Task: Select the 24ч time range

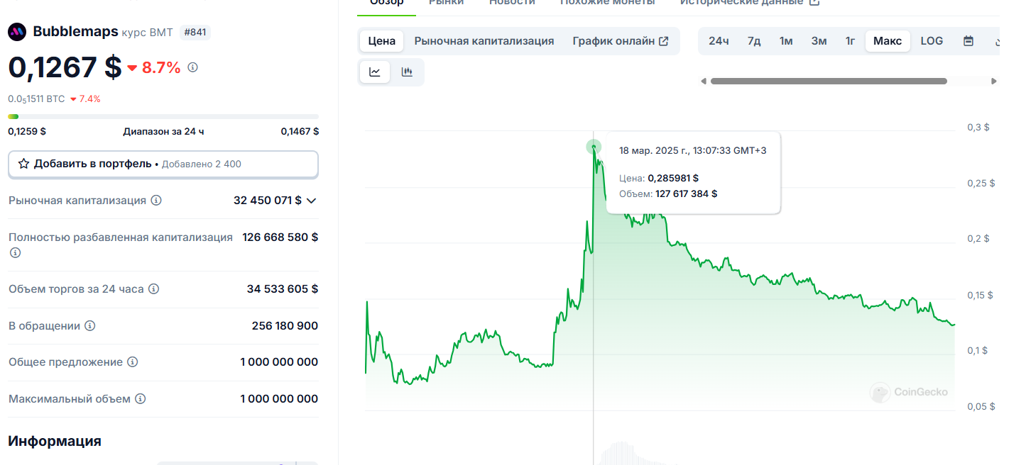Action: click(719, 41)
